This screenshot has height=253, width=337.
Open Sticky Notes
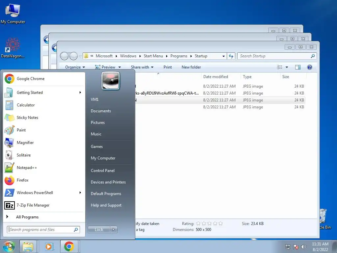click(44, 118)
